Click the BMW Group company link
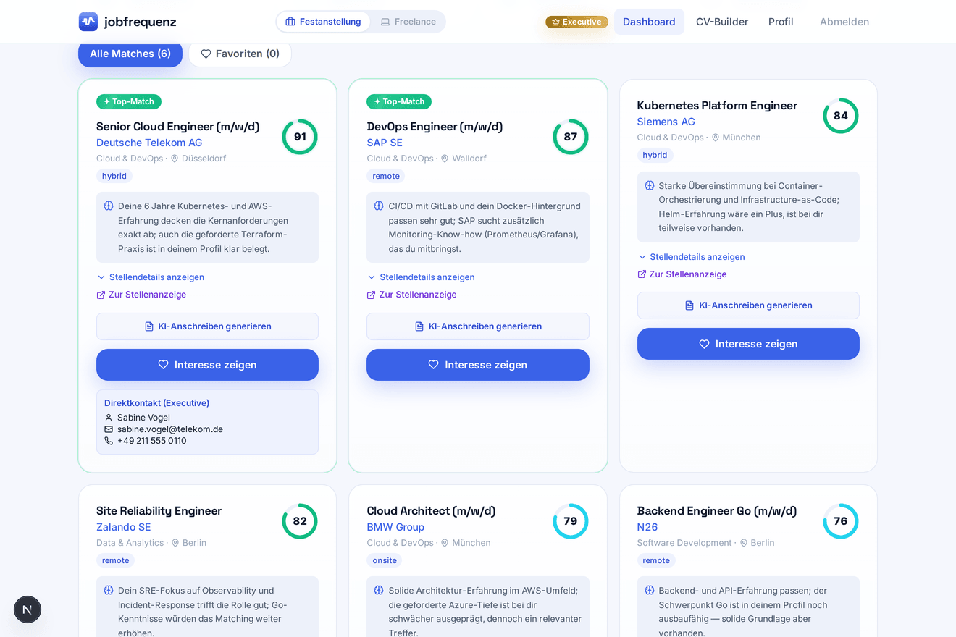The width and height of the screenshot is (956, 637). point(395,527)
